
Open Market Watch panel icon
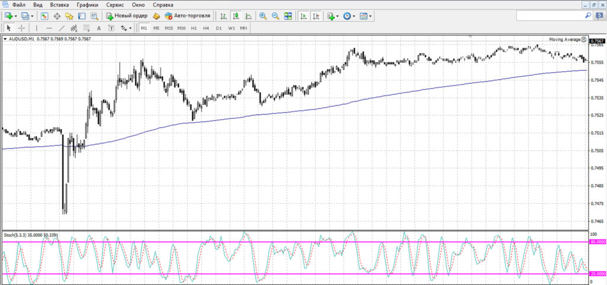[44, 16]
